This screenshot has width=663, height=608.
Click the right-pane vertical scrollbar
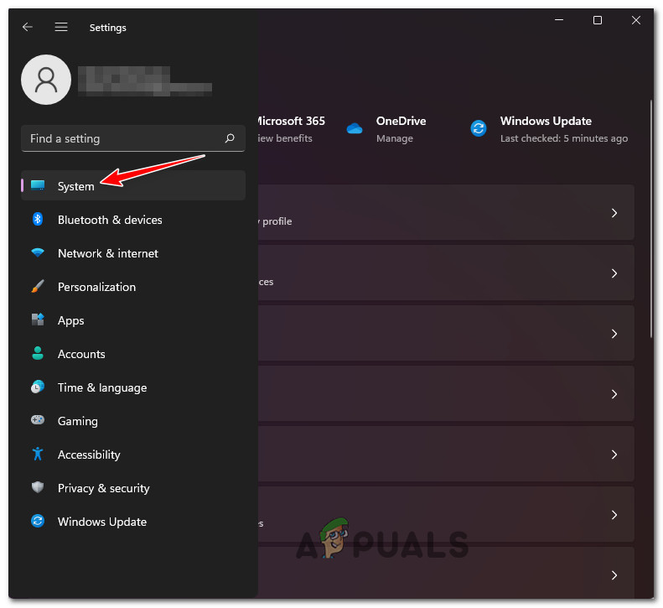[651, 219]
